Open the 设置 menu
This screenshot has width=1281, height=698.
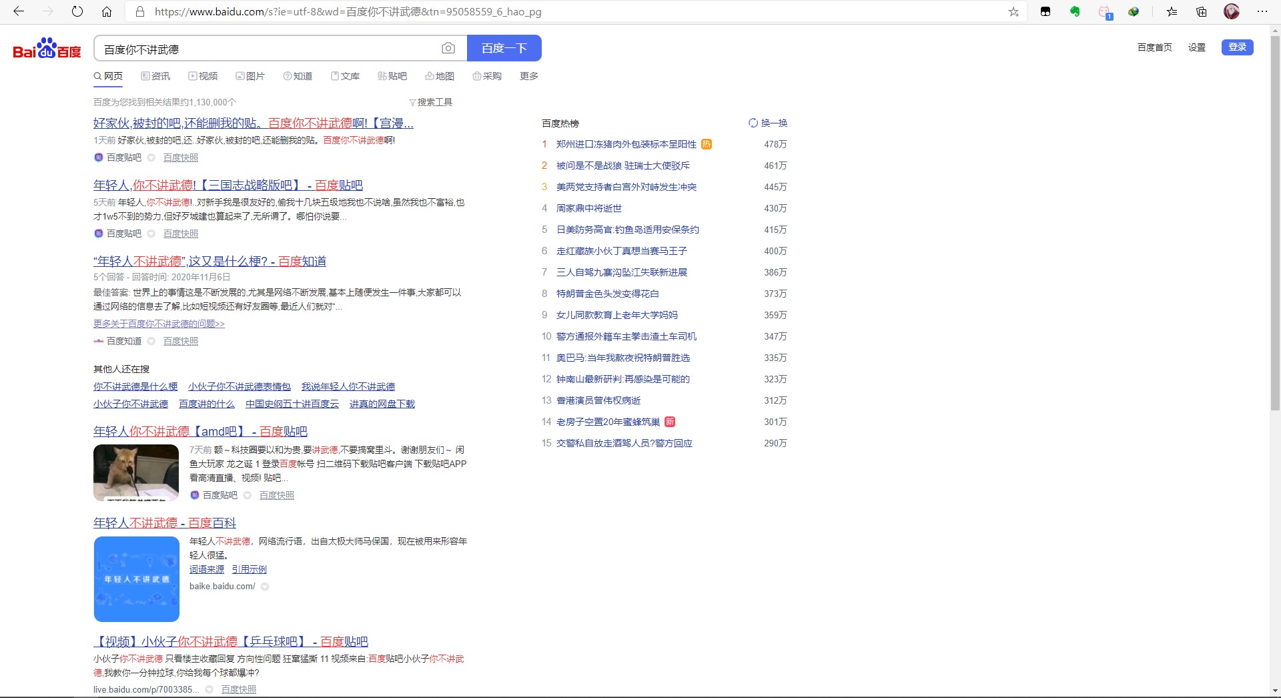pos(1197,47)
